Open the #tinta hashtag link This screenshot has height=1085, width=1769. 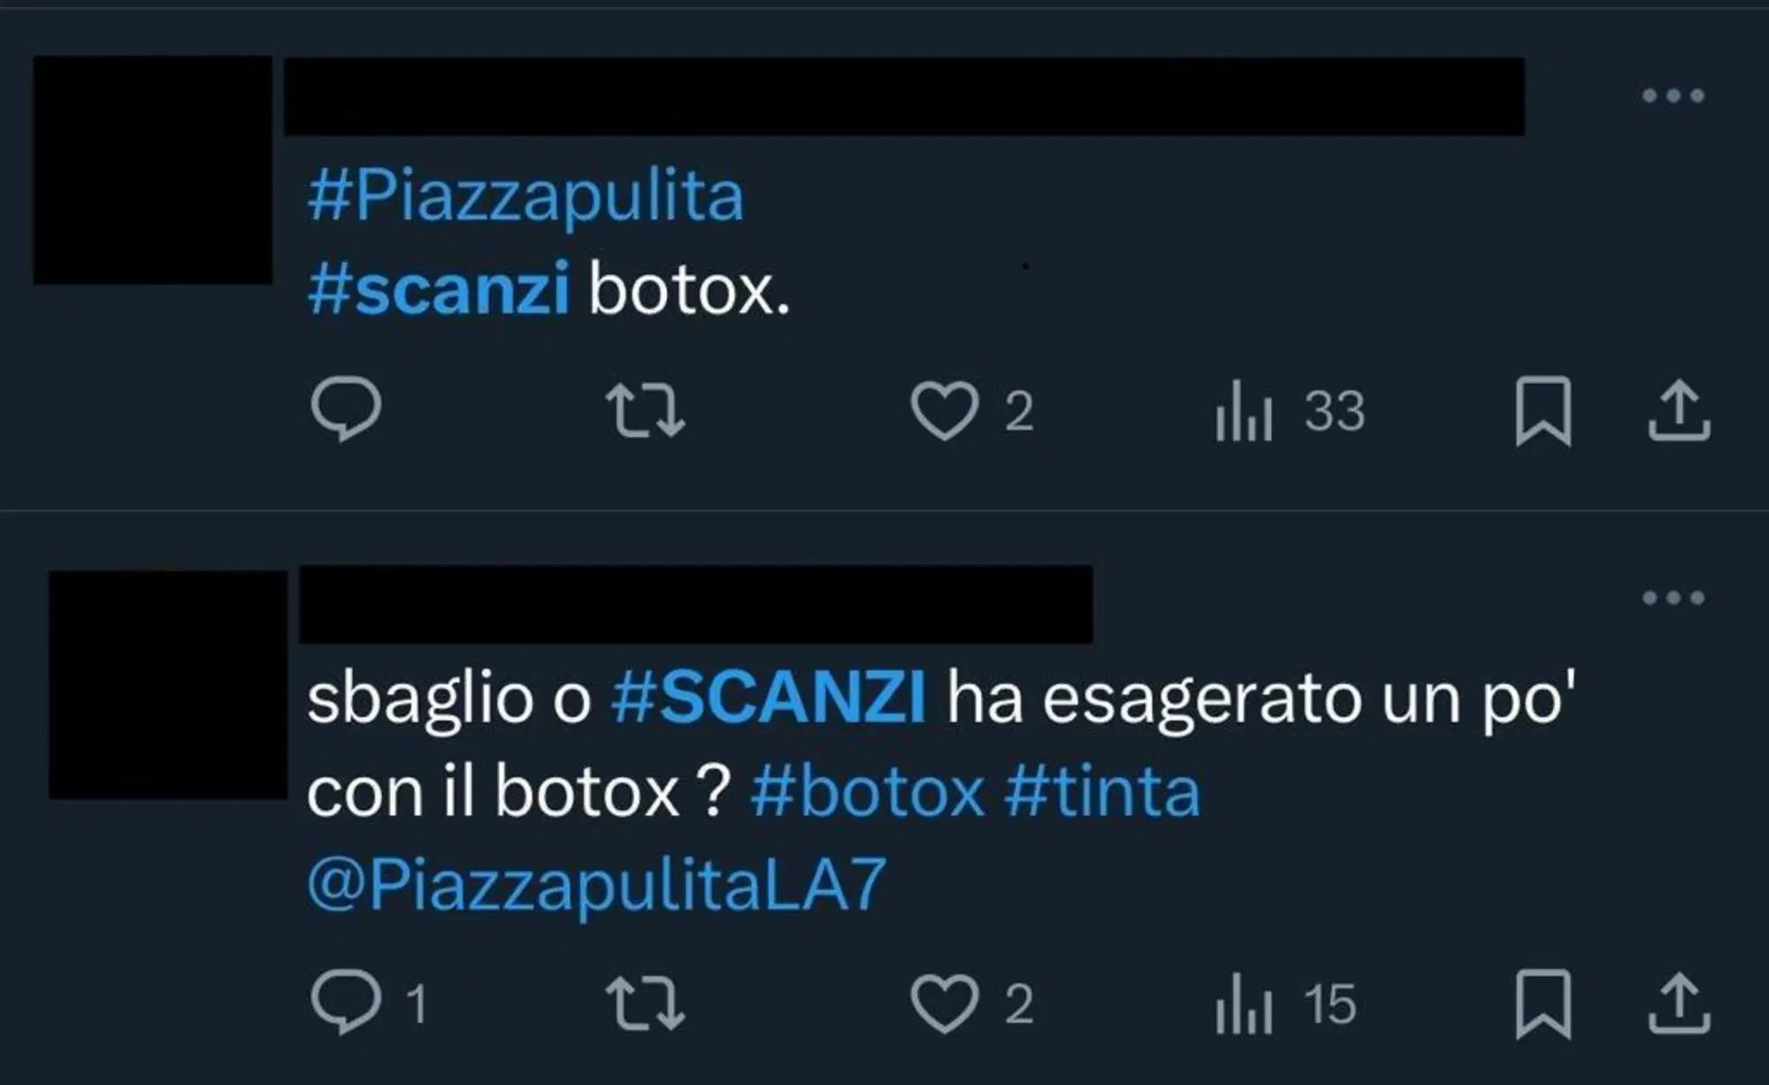click(1102, 791)
